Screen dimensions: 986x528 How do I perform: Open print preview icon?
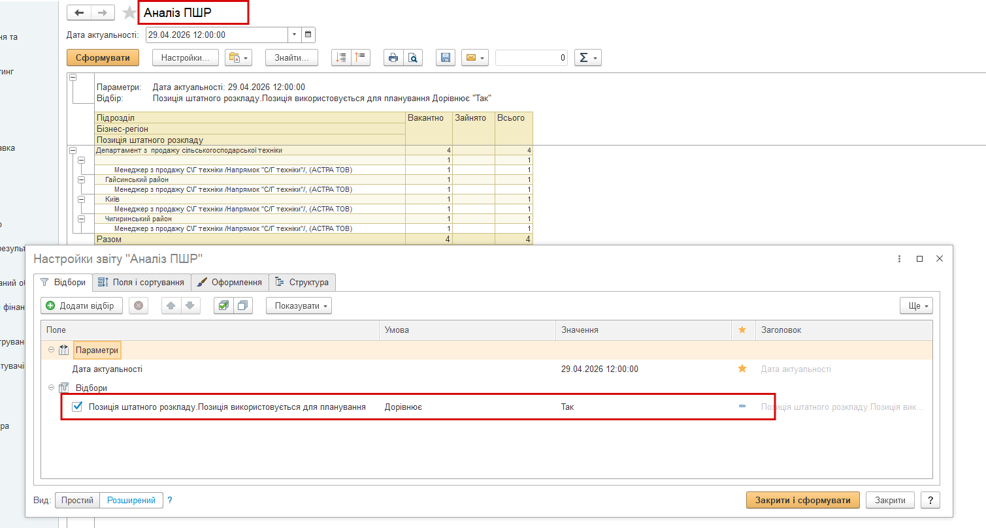(413, 57)
